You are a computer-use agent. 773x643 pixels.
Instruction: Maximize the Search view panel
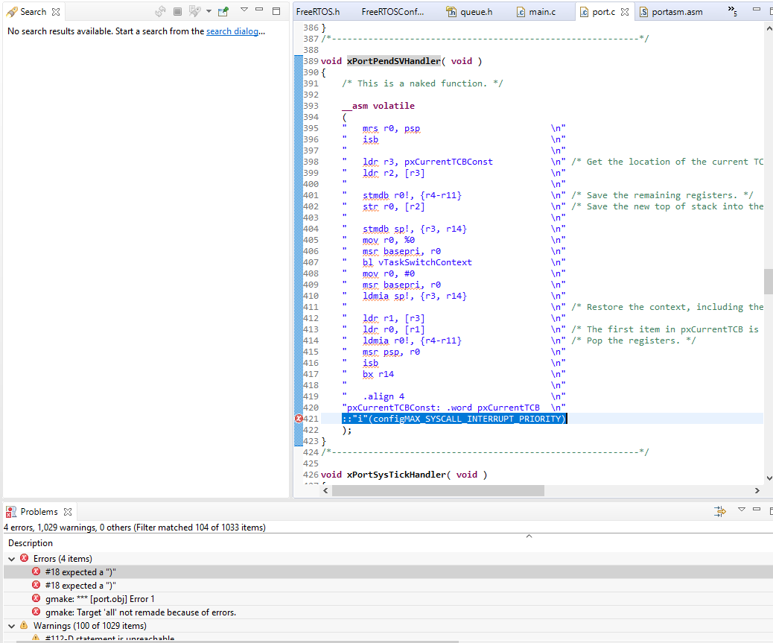[276, 11]
